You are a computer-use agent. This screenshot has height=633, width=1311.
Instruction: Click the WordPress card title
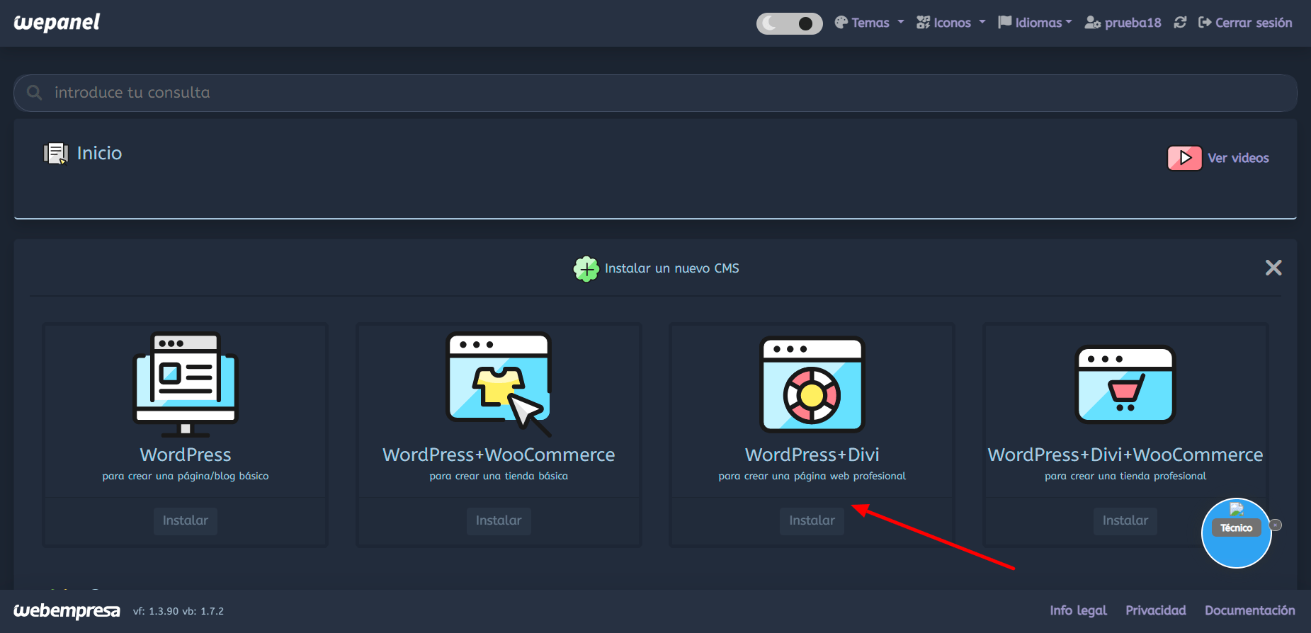coord(186,455)
